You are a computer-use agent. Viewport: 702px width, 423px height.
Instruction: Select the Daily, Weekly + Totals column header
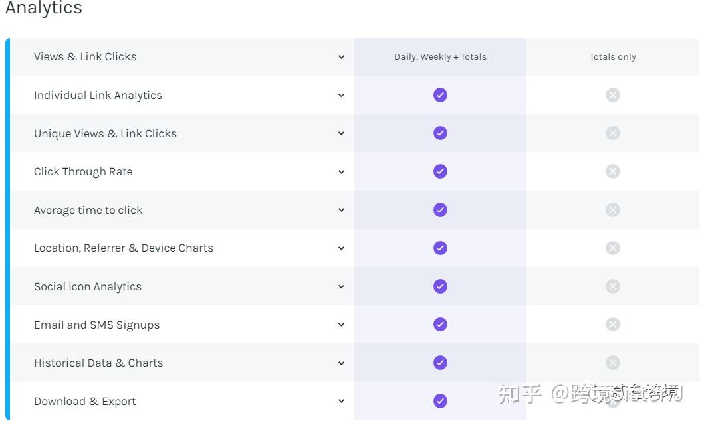point(440,57)
